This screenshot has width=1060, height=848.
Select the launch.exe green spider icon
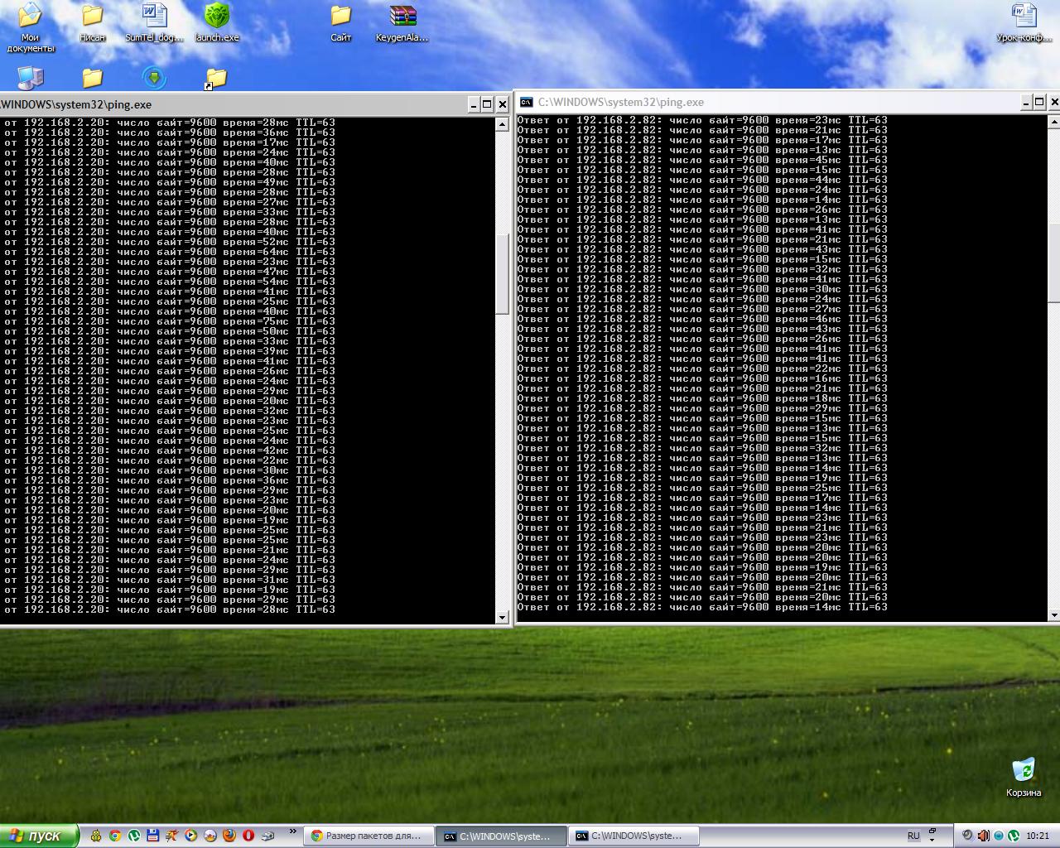tap(216, 17)
